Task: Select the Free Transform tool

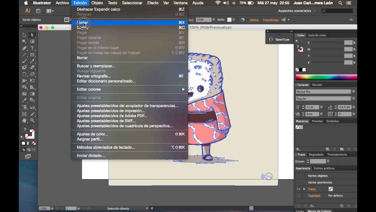Action: 32,81
